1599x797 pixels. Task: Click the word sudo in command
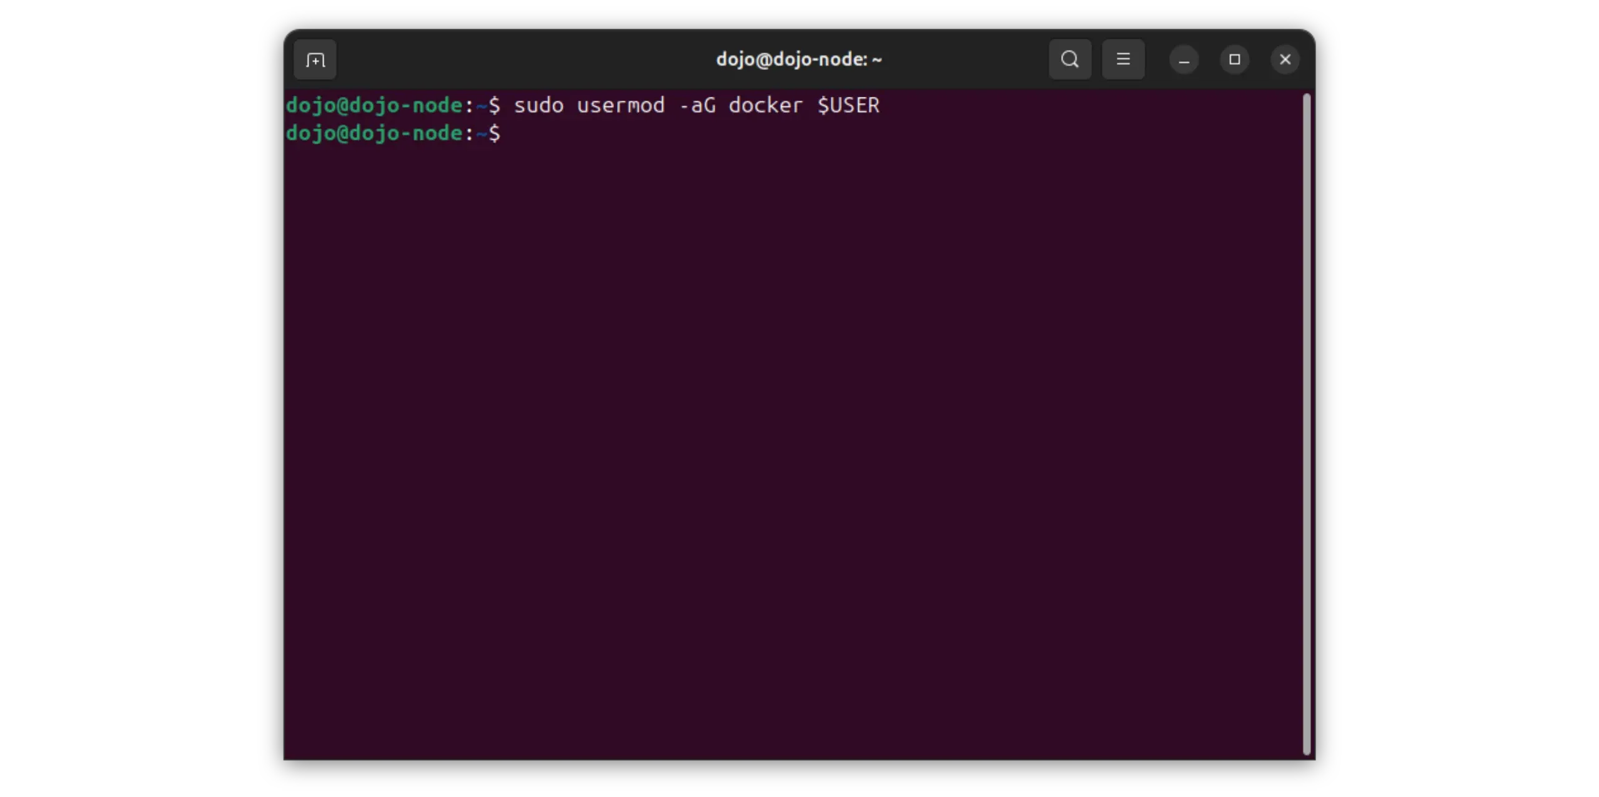pyautogui.click(x=538, y=106)
